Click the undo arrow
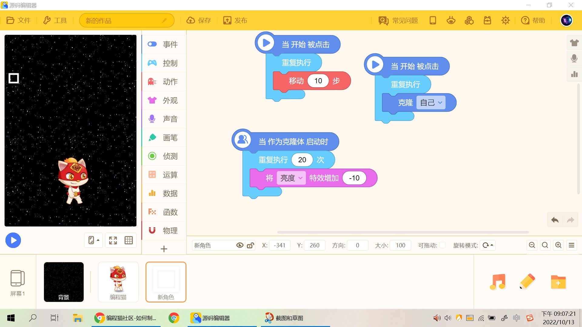This screenshot has width=582, height=327. [x=555, y=220]
